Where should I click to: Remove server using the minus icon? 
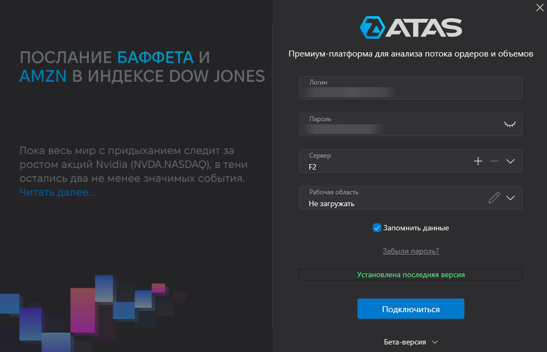click(x=494, y=161)
